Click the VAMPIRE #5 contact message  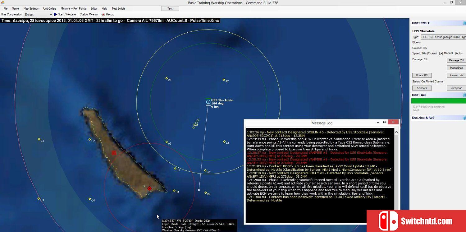(x=317, y=154)
